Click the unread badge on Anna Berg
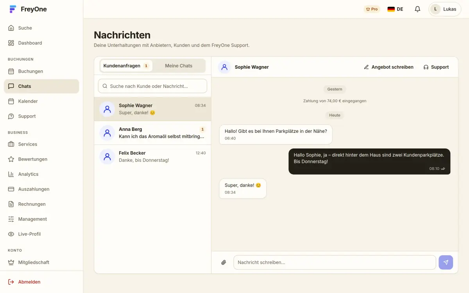 coord(202,129)
